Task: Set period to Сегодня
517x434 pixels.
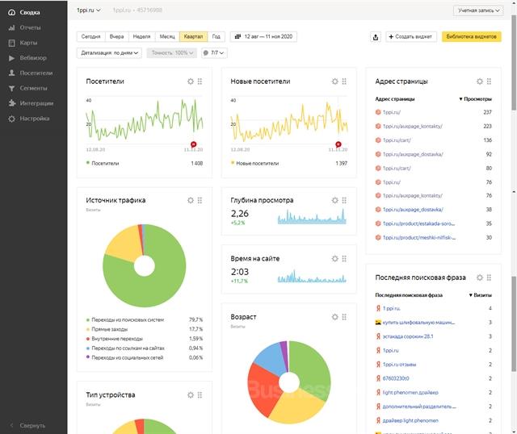Action: [x=91, y=37]
